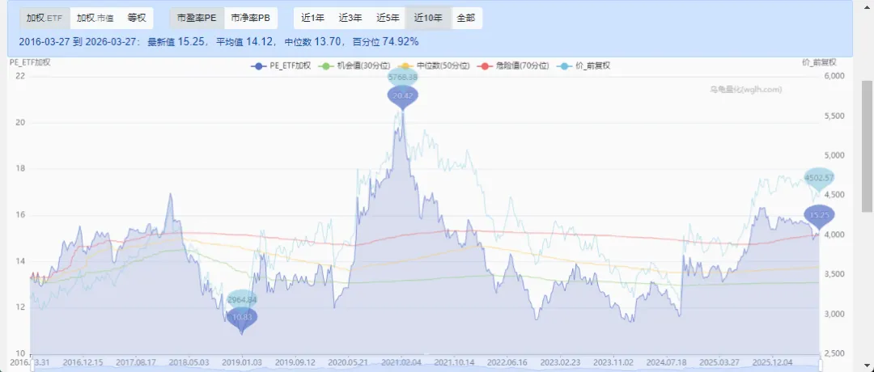Set time range to 近1年
874x372 pixels.
[312, 18]
